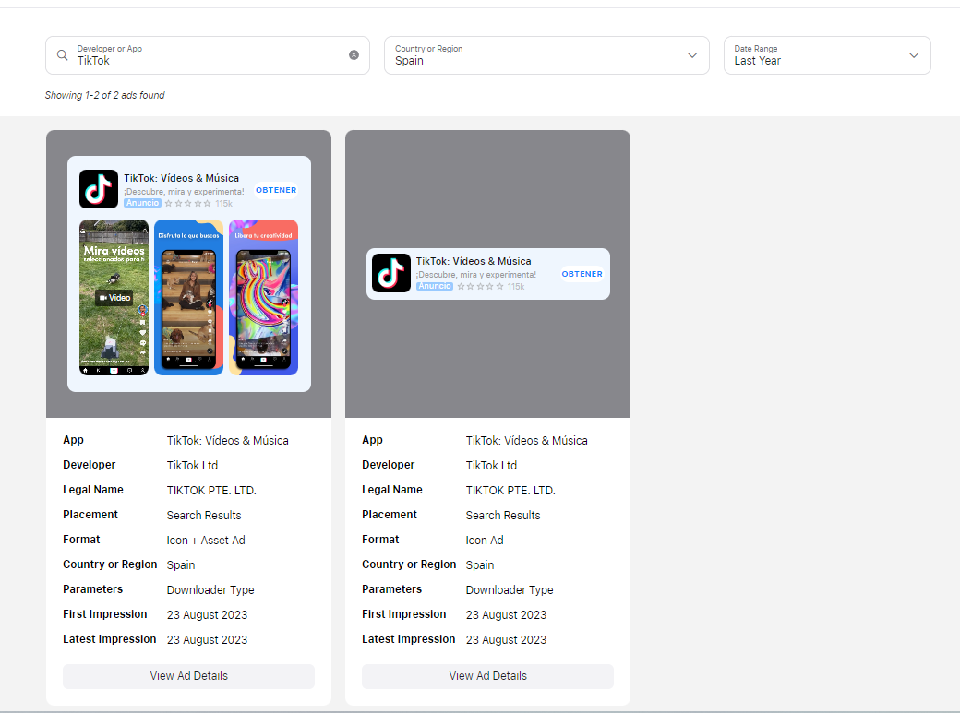Click the Latest Impression date in the Icon + Asset Ad card

point(207,640)
